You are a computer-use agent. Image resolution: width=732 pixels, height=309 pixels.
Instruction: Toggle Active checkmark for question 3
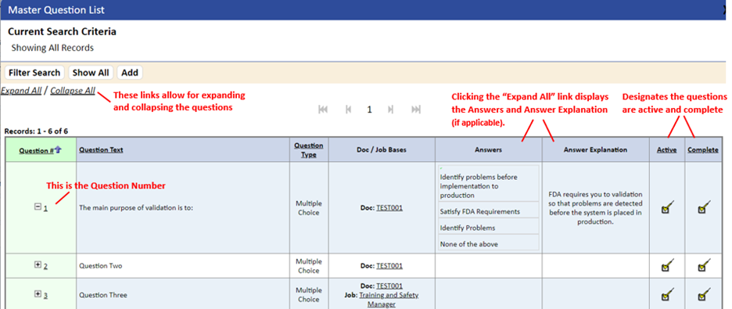click(668, 295)
